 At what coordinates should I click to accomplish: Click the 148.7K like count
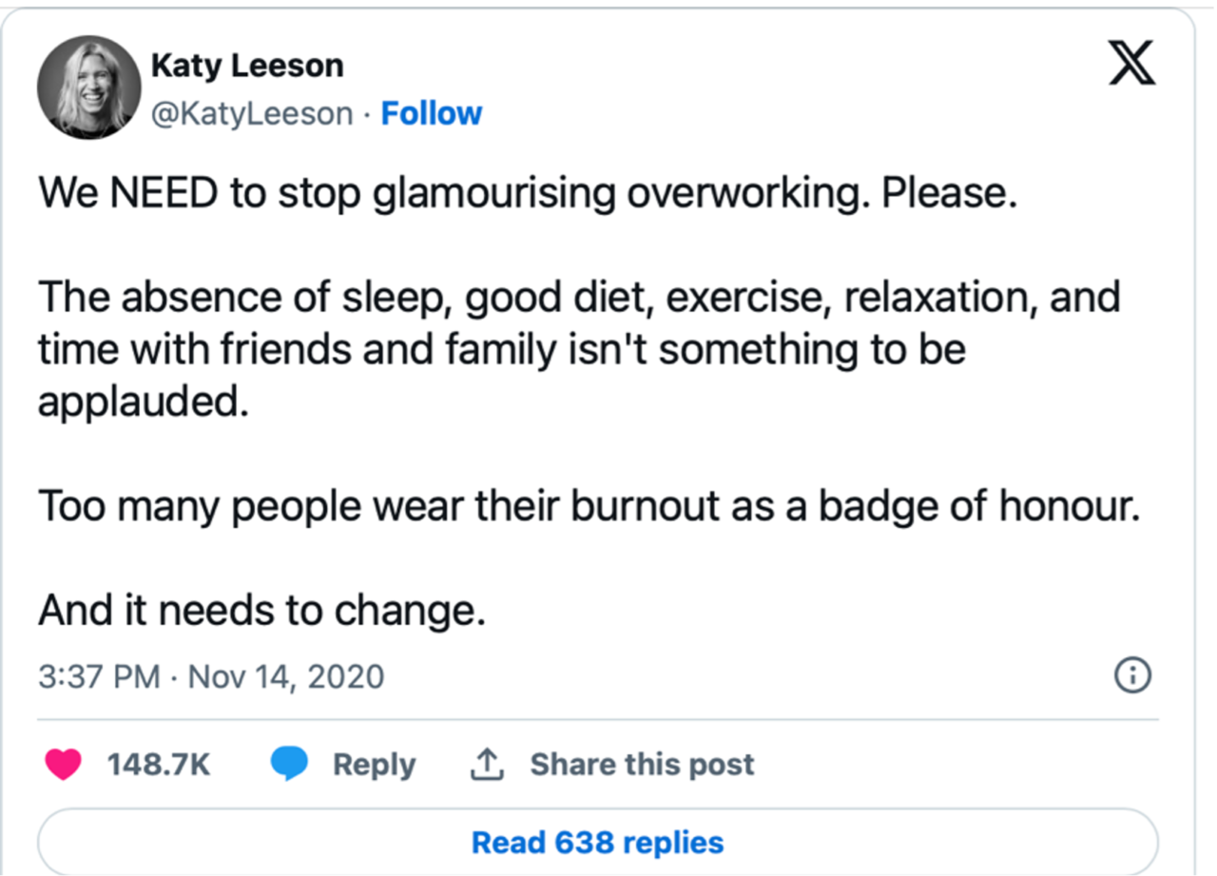point(158,765)
